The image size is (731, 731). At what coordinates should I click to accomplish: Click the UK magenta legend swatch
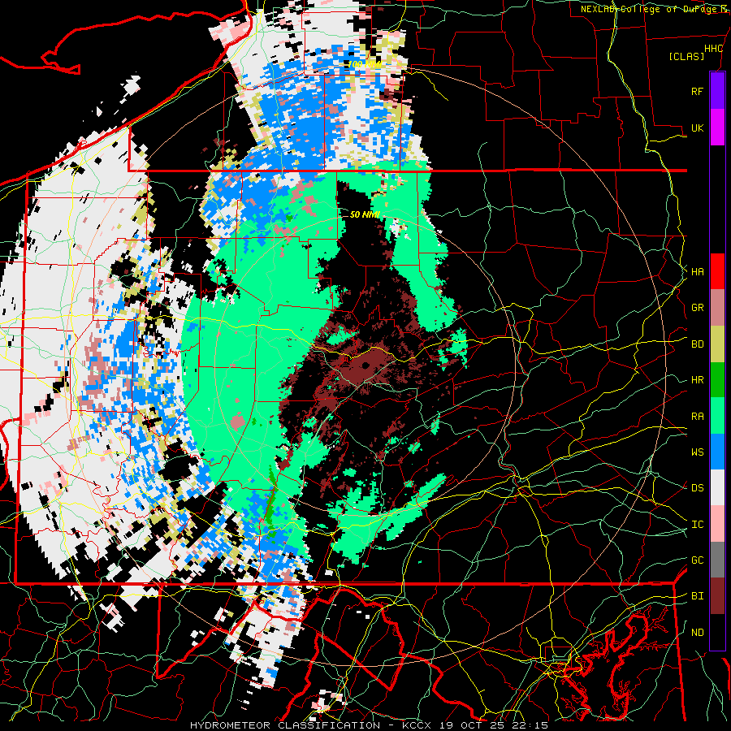point(717,128)
